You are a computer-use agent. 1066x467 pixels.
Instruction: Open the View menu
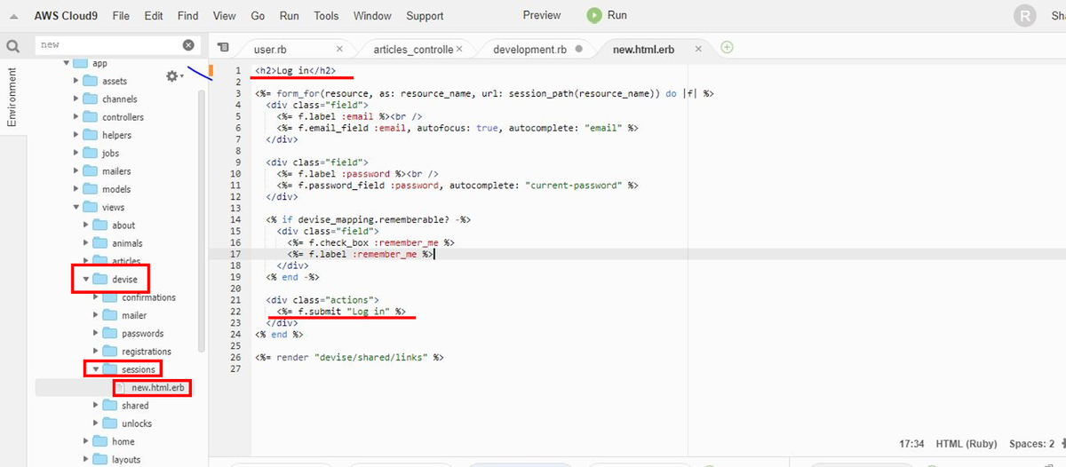[x=225, y=16]
